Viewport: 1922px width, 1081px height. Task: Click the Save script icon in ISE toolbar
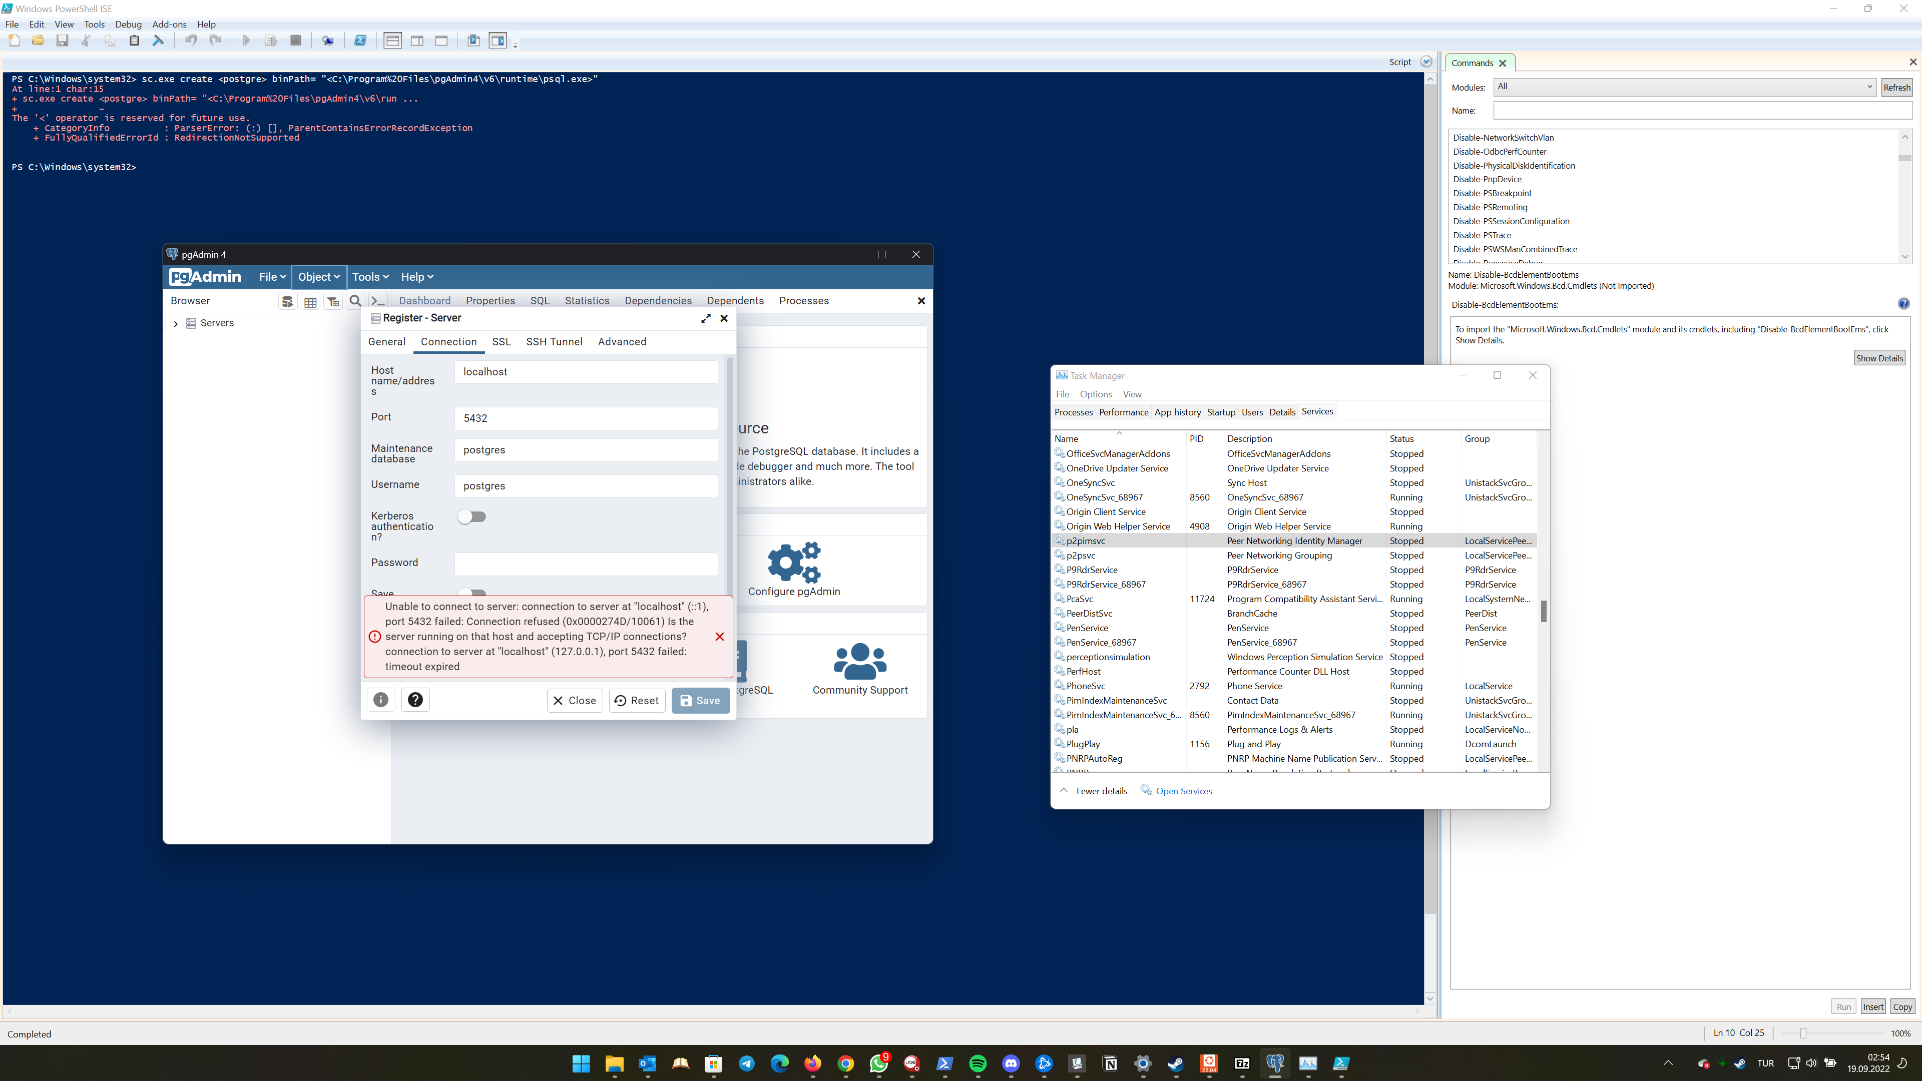(62, 40)
